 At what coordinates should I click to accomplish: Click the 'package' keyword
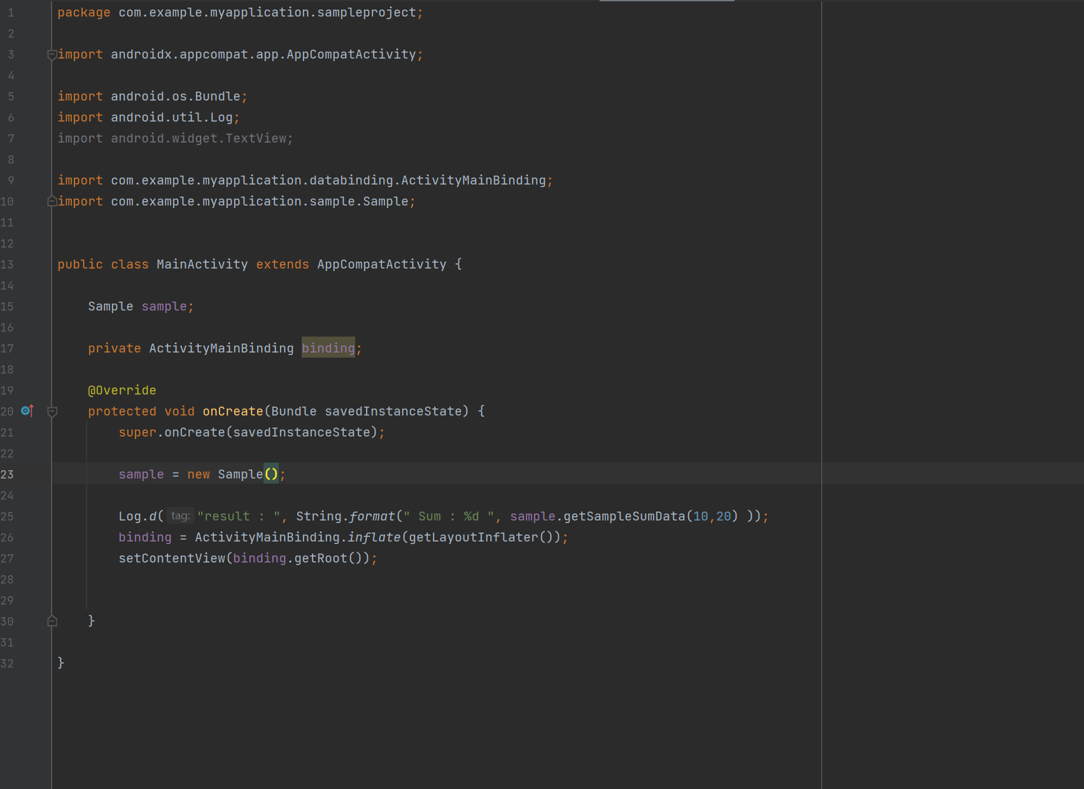[x=84, y=12]
